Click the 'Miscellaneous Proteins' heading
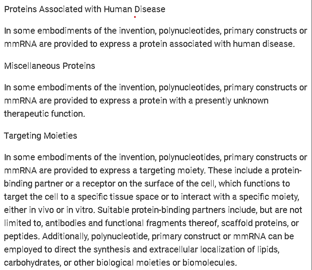 49,66
